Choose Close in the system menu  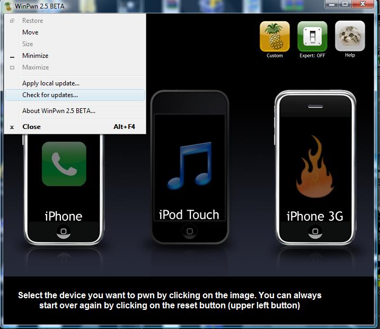31,127
